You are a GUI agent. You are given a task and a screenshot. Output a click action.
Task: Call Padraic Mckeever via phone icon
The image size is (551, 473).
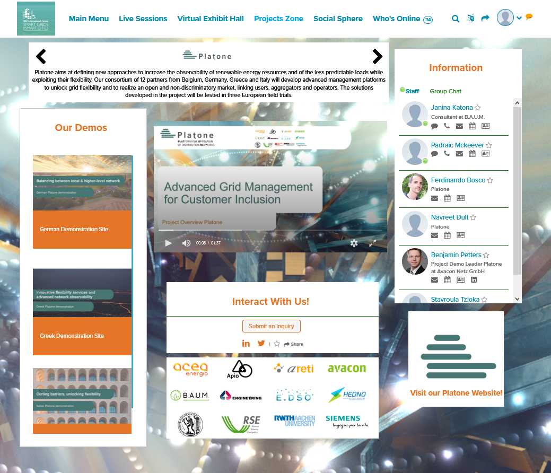click(x=447, y=154)
